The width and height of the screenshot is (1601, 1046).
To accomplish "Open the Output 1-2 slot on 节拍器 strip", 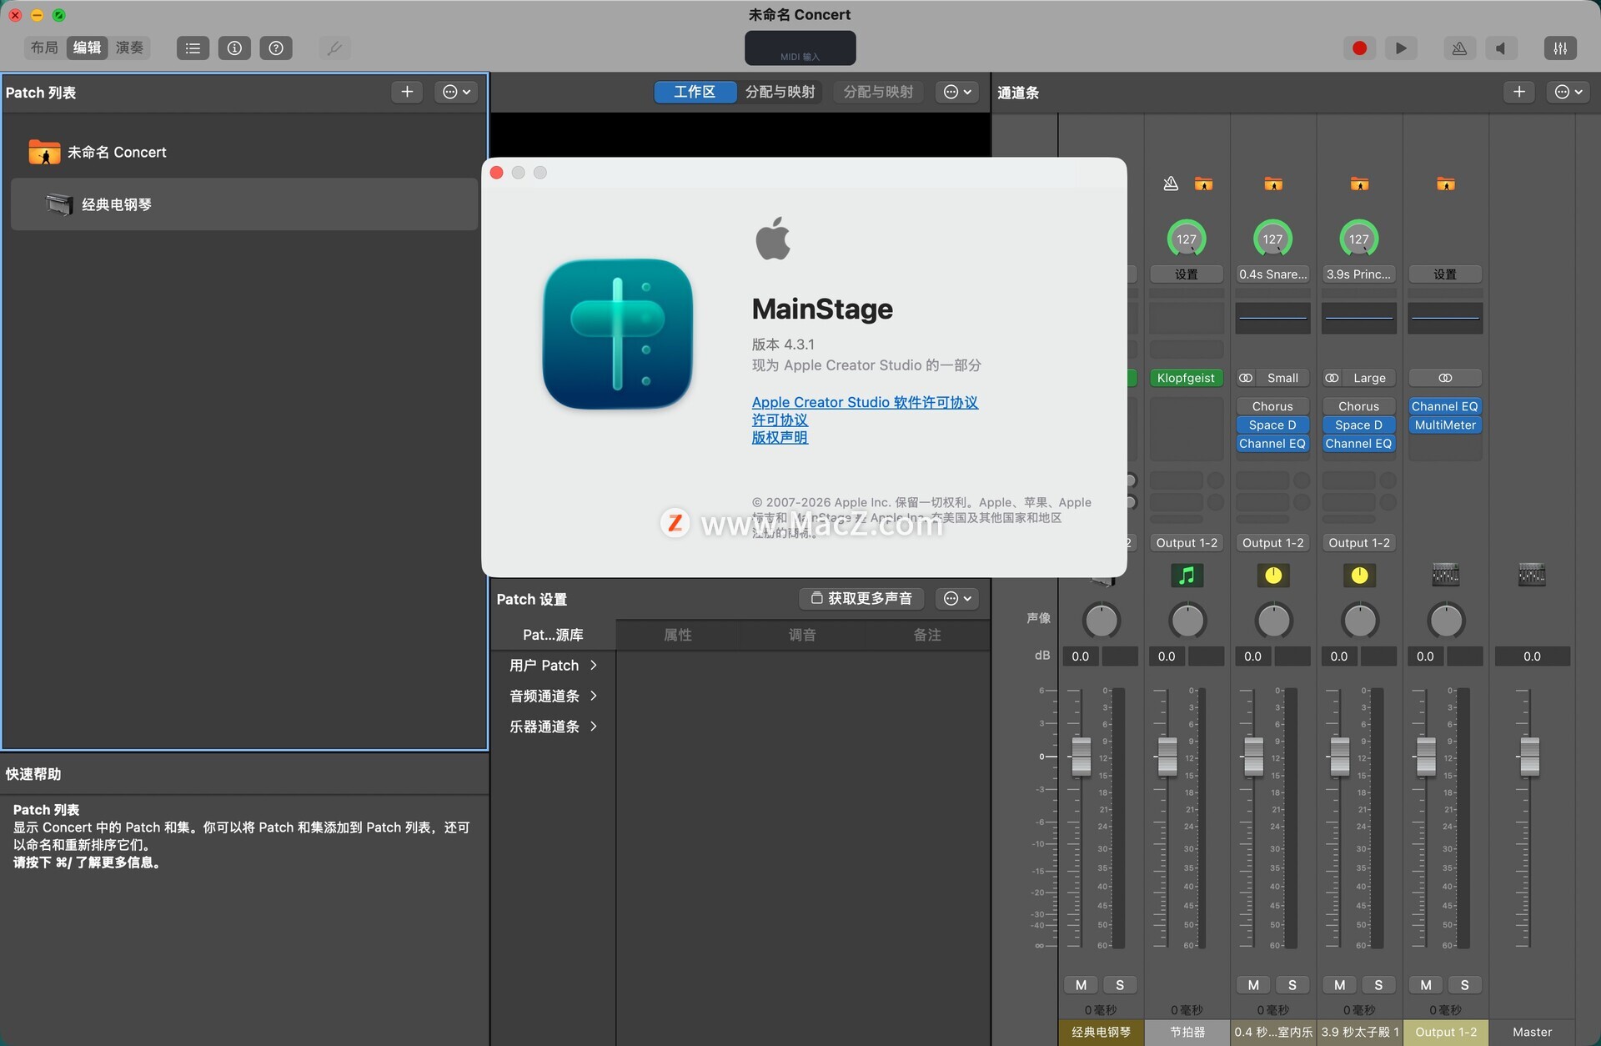I will click(1187, 543).
